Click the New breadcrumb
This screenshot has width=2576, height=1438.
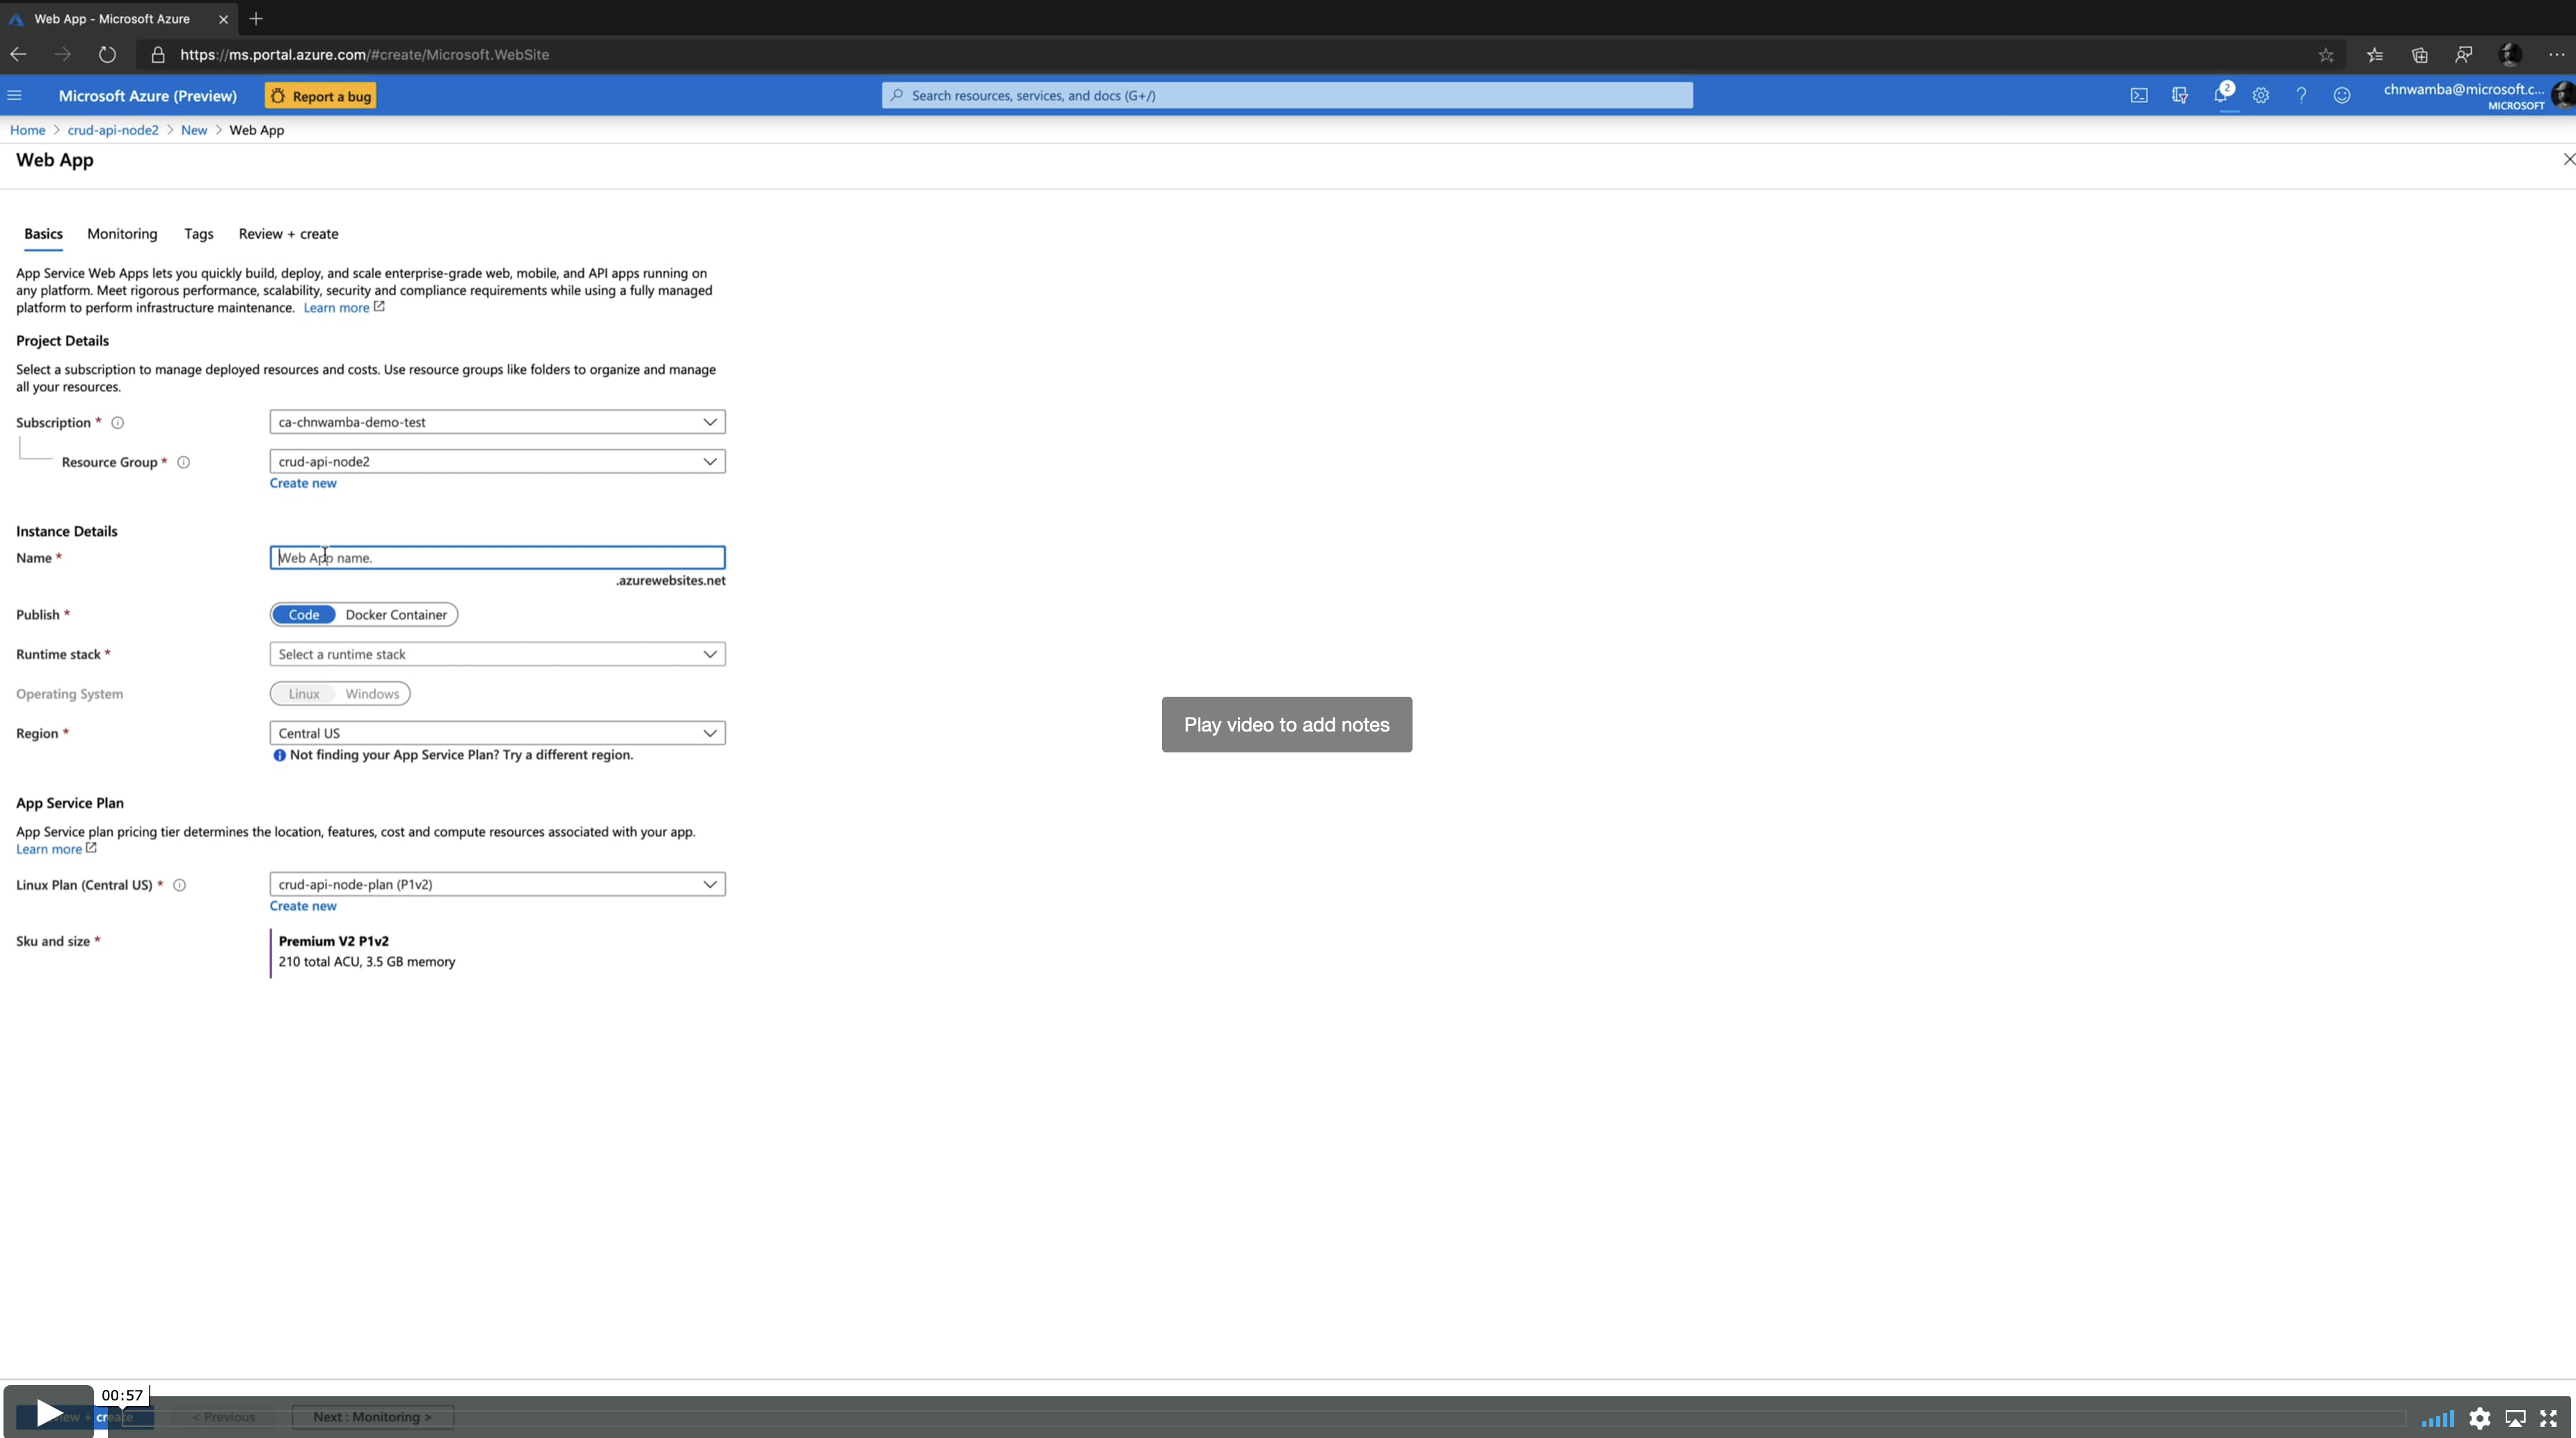194,130
